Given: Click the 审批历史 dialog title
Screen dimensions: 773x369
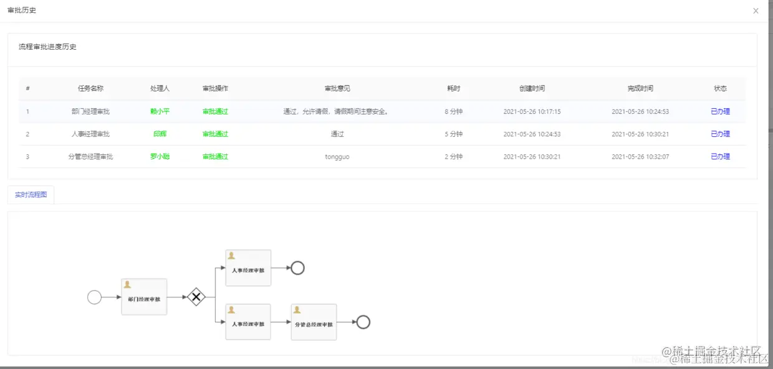Looking at the screenshot, I should [x=22, y=11].
